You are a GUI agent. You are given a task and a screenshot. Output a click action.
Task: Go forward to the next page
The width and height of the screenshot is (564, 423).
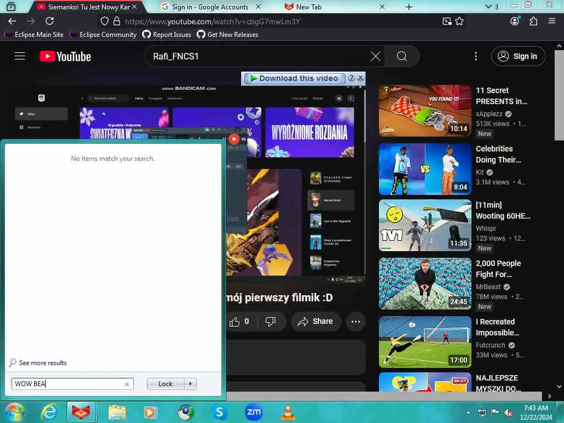[31, 21]
